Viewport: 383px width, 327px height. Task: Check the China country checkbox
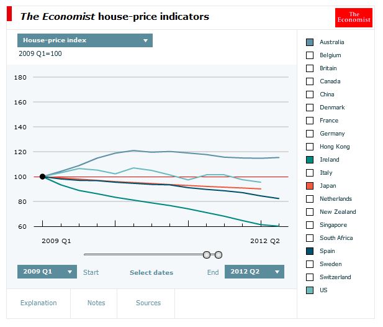tap(310, 94)
